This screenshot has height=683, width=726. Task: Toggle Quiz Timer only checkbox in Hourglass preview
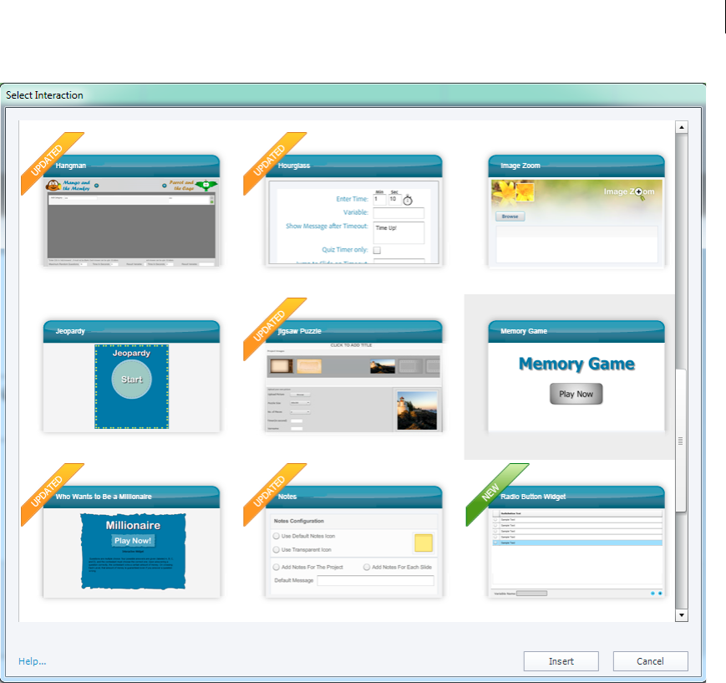point(377,250)
